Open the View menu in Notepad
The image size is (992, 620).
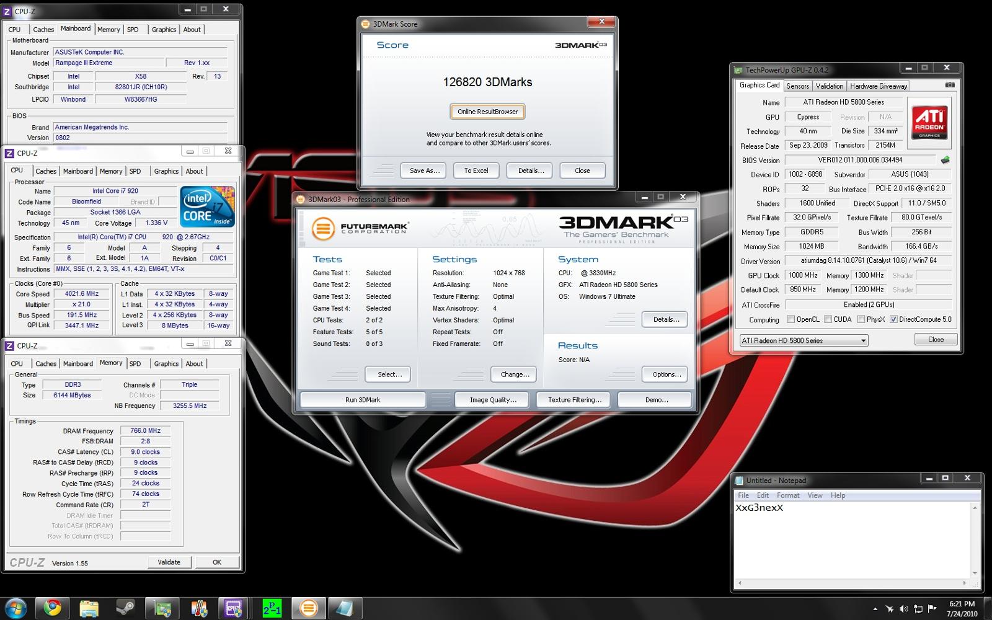pos(815,495)
